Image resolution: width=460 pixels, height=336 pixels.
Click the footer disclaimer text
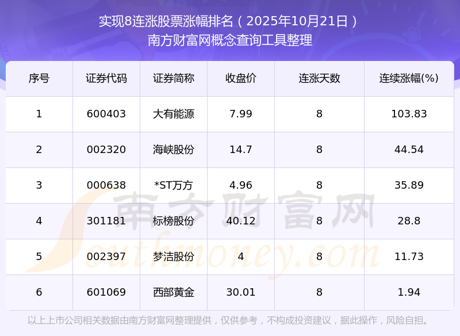(230, 320)
